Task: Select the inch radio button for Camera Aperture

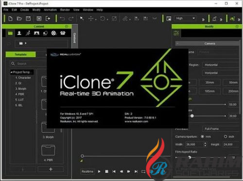Action: coord(226,137)
